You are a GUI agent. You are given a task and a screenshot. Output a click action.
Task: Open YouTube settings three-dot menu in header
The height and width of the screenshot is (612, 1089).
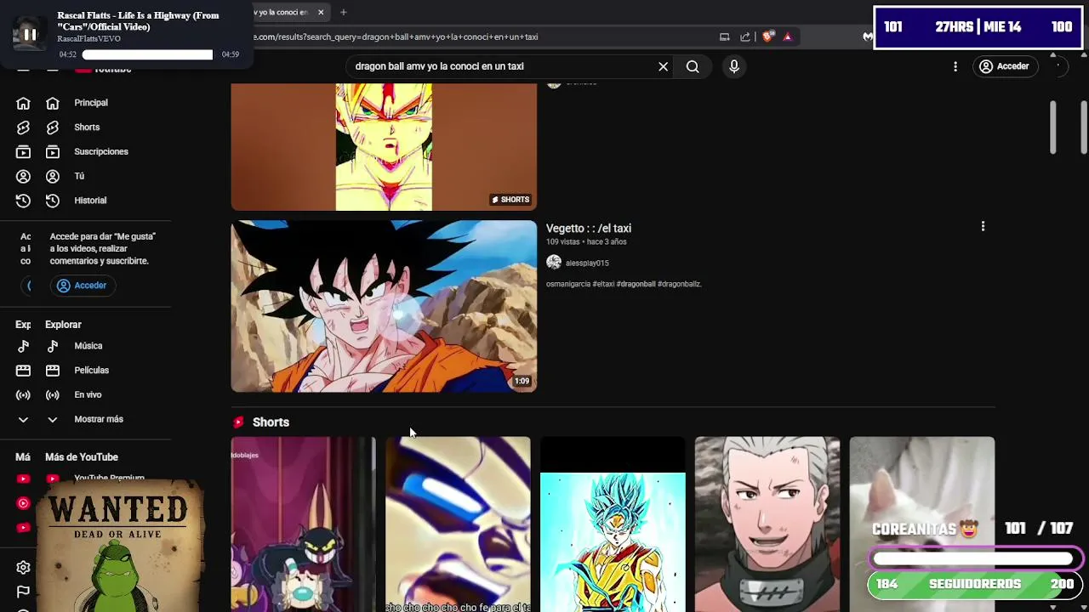pos(955,66)
